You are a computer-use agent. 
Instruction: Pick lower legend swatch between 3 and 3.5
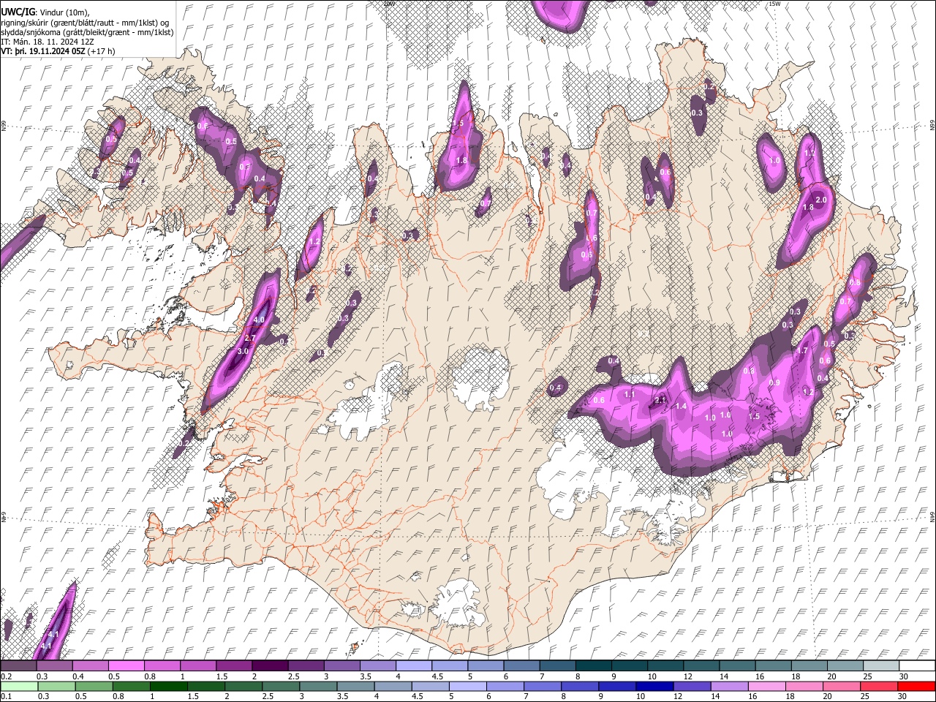[x=318, y=686]
